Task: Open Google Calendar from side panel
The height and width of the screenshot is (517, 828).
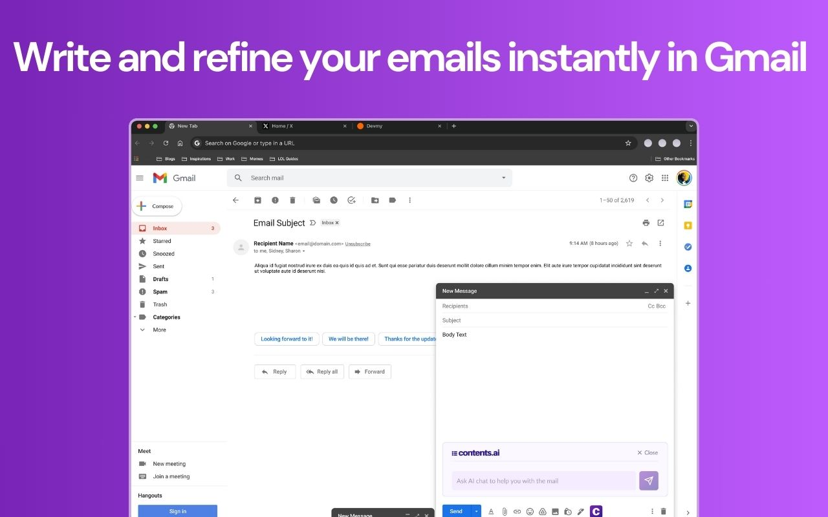Action: tap(688, 204)
